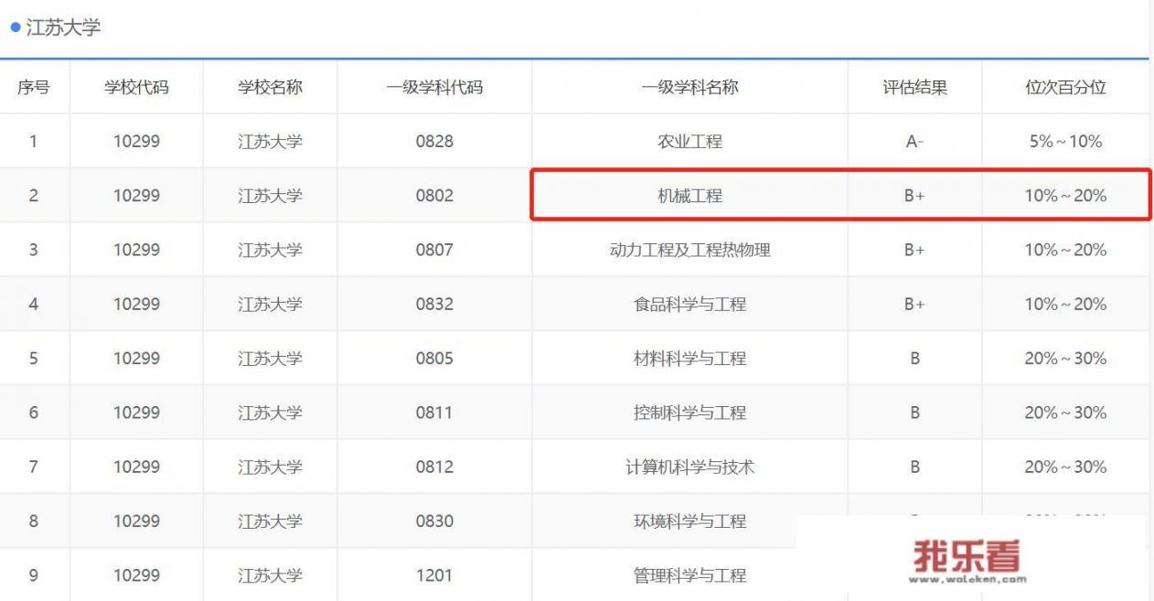Click school code 10299 in 农业工程 row
The width and height of the screenshot is (1154, 601).
136,142
